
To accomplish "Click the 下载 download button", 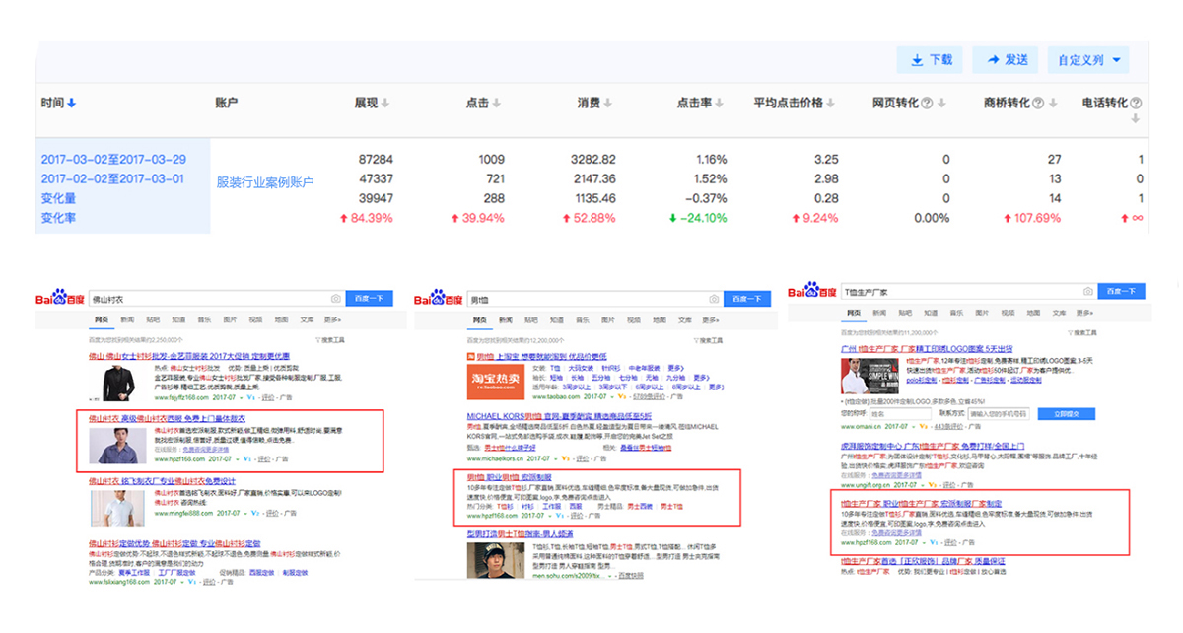I will click(931, 60).
